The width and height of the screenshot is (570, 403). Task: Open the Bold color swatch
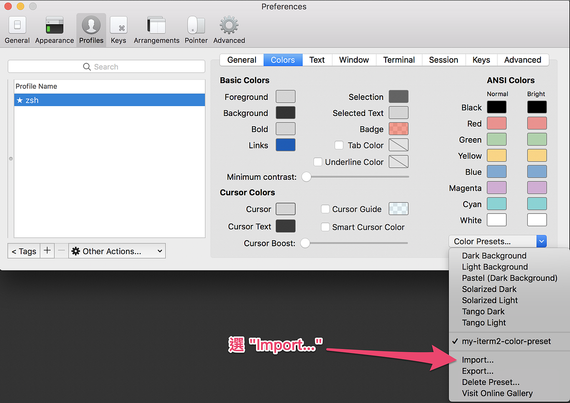[286, 129]
